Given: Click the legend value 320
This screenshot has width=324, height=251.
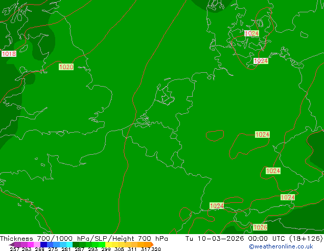Looking at the screenshot, I should point(156,249).
